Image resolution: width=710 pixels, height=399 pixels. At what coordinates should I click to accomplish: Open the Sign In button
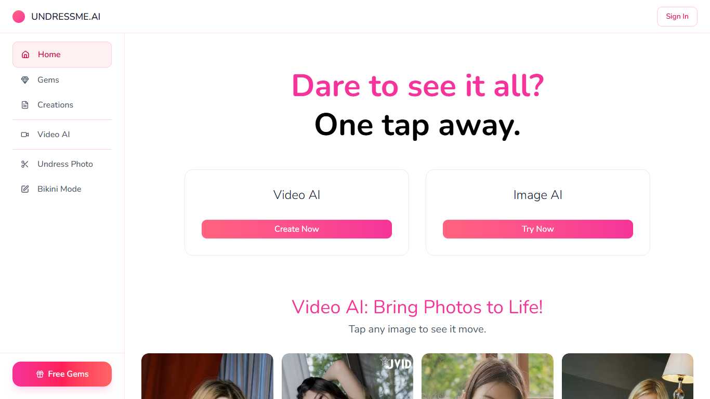[677, 17]
